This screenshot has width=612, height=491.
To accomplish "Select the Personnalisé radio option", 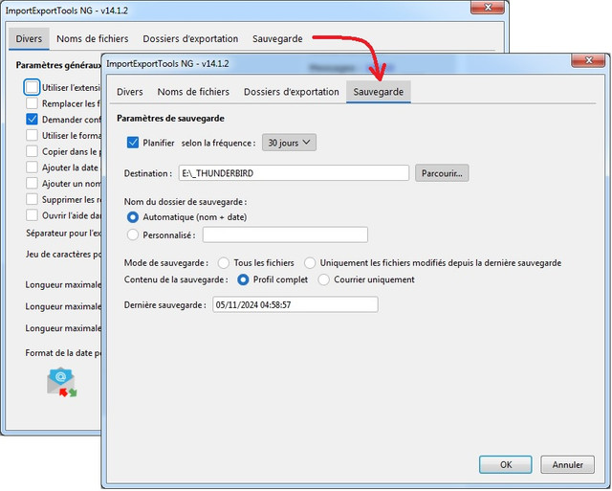I will click(x=133, y=234).
